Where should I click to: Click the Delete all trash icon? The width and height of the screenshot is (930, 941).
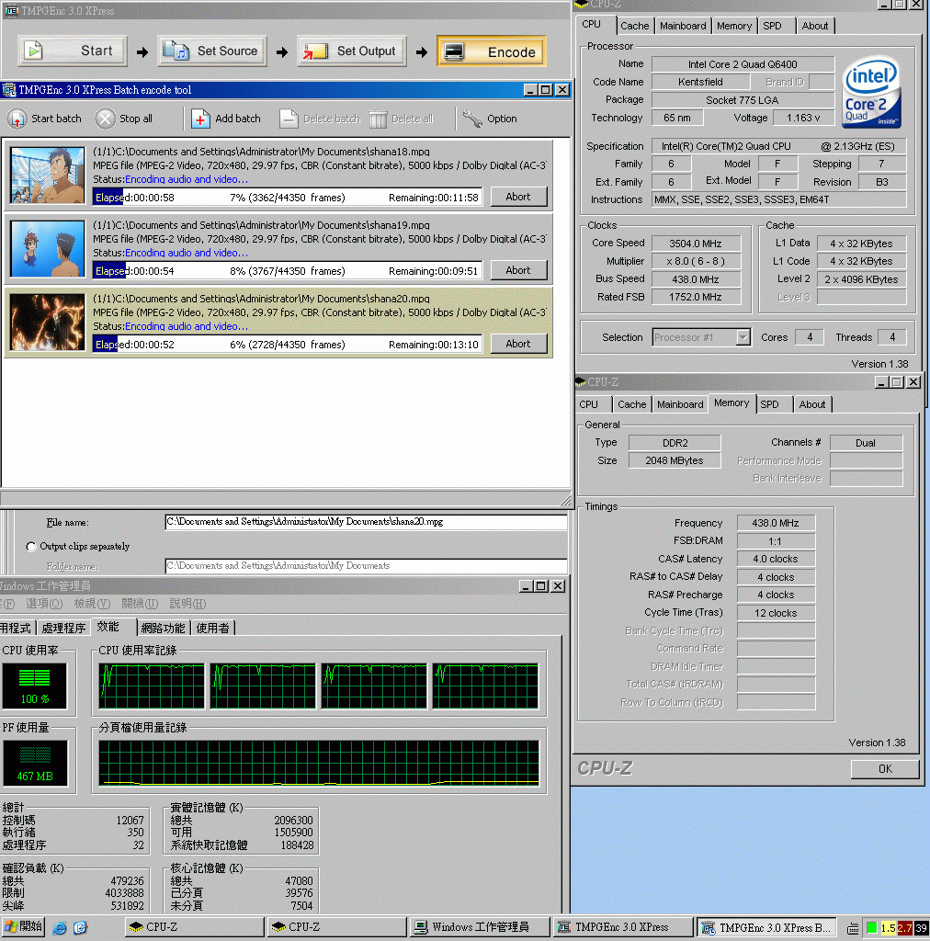pos(378,119)
